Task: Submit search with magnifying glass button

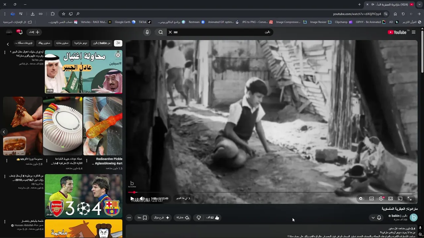Action: pos(161,32)
